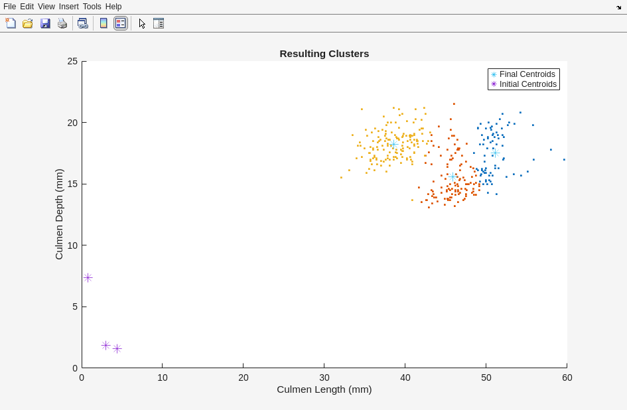The width and height of the screenshot is (627, 410).
Task: Click the 'Final Centroids' legend entry
Action: [527, 74]
